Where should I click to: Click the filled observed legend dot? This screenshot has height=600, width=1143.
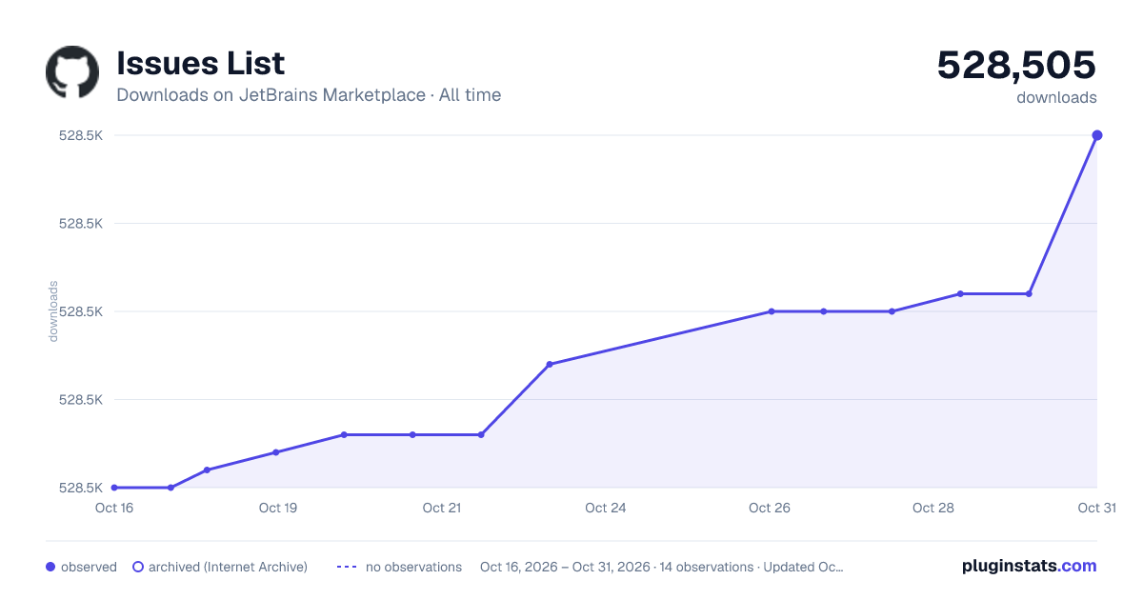coord(50,567)
